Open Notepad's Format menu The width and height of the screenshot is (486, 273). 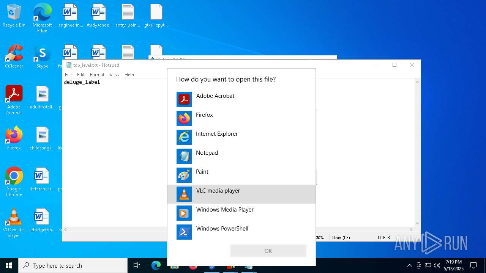[x=97, y=75]
